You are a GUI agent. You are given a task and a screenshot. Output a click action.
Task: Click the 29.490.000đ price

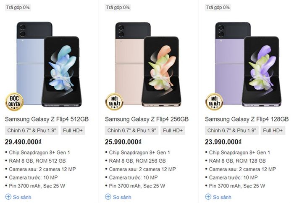[x=23, y=142]
